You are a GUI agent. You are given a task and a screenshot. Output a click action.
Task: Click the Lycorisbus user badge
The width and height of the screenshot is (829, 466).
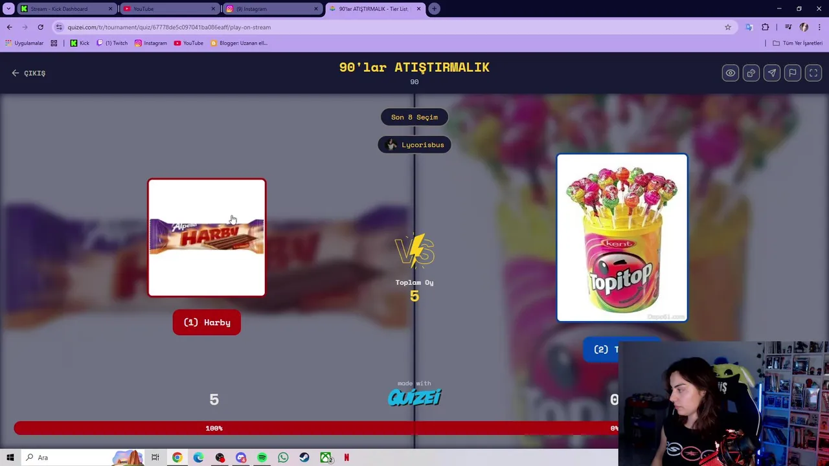click(x=414, y=145)
